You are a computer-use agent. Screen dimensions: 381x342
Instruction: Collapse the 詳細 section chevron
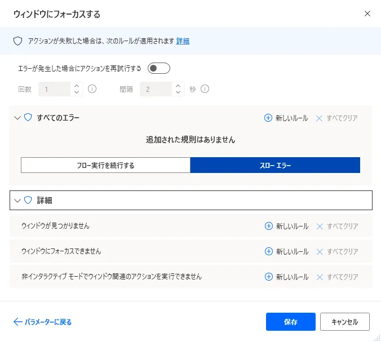[x=17, y=200]
